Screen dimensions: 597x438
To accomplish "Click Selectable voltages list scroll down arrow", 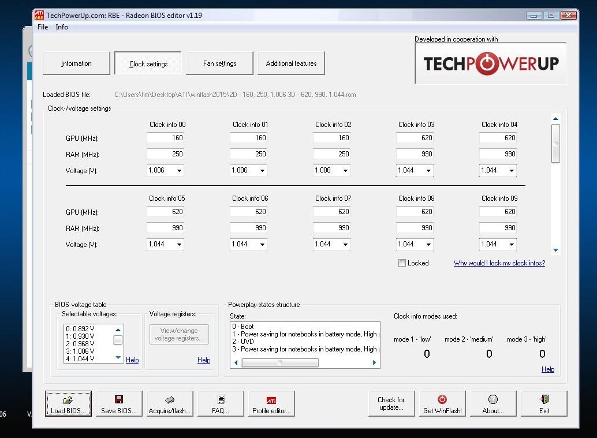I will [x=118, y=357].
